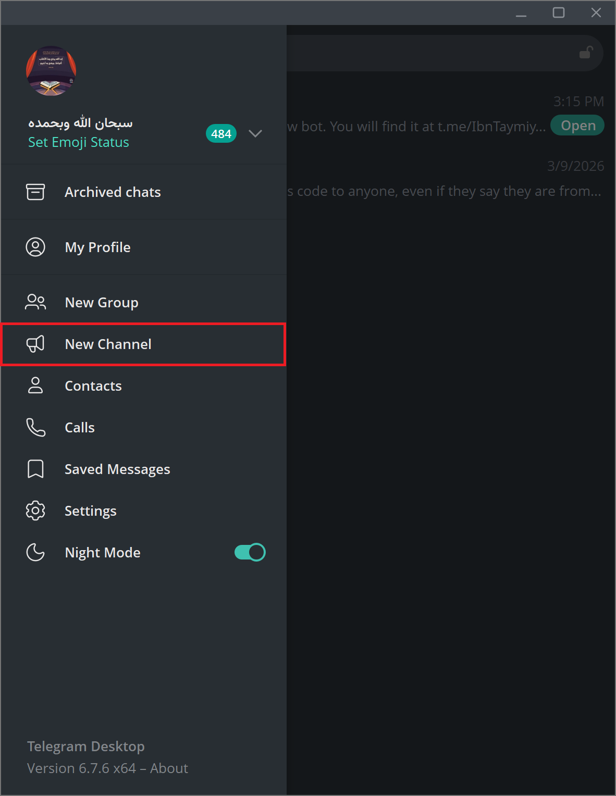Click the lock icon in search bar

[586, 53]
